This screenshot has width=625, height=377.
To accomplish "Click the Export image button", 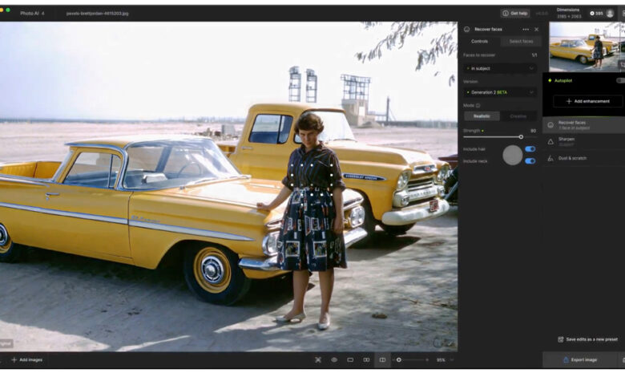I will [579, 359].
